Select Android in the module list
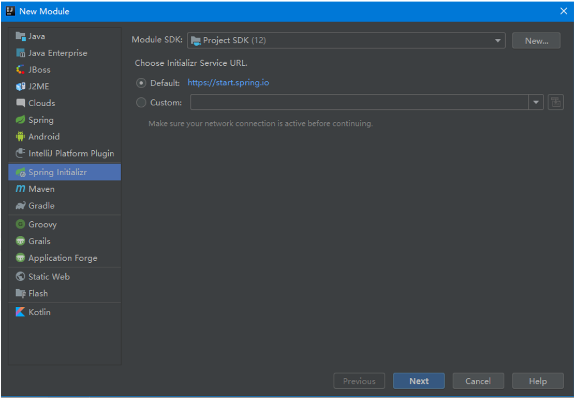The width and height of the screenshot is (574, 398). click(x=64, y=136)
